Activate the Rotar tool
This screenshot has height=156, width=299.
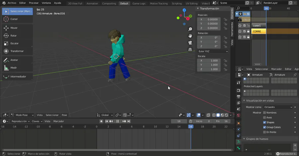pos(17,36)
